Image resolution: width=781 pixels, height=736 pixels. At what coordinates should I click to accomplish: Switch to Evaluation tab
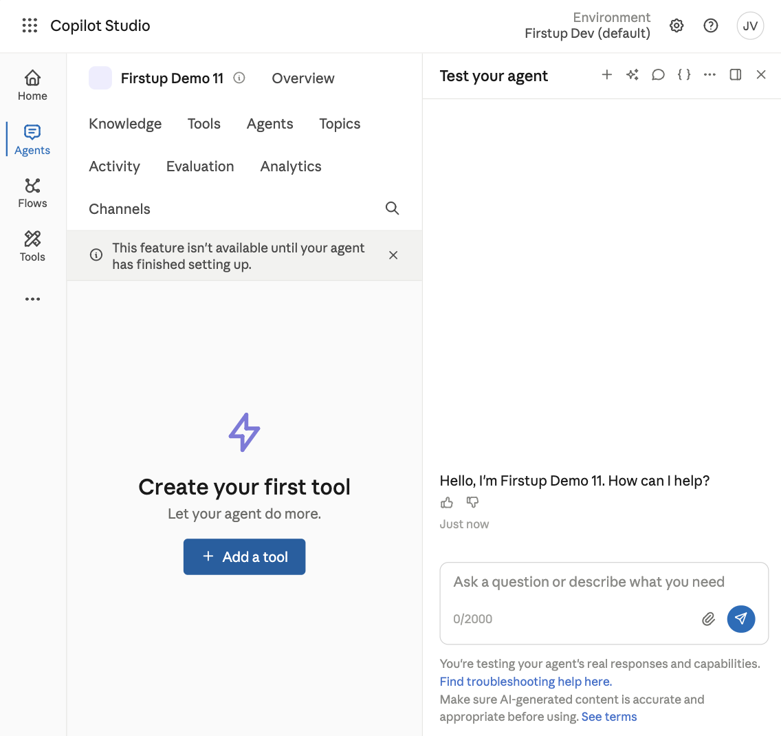[x=200, y=166]
